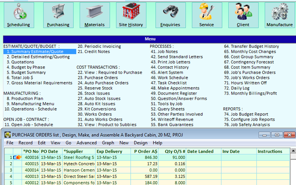Image resolution: width=296 pixels, height=185 pixels.
Task: Open 4. Budget by Phase
Action: (26, 67)
